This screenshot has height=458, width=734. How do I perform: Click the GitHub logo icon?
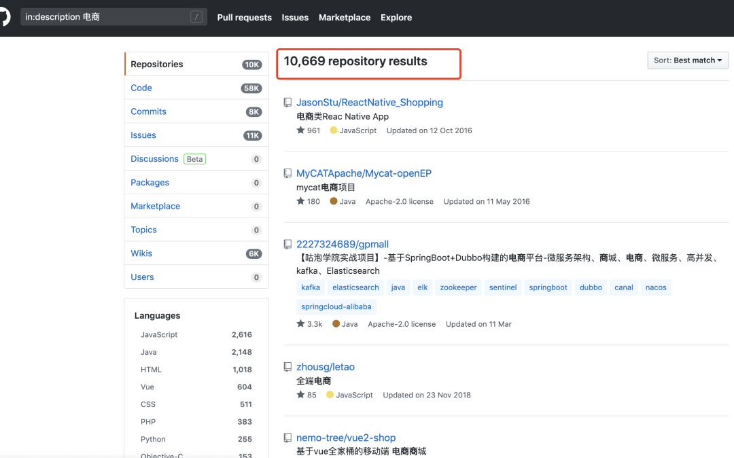[4, 17]
